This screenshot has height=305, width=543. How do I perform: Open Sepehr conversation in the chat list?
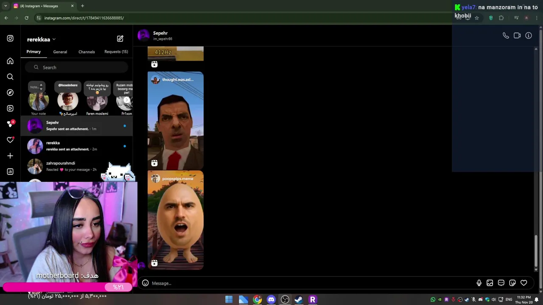click(77, 126)
